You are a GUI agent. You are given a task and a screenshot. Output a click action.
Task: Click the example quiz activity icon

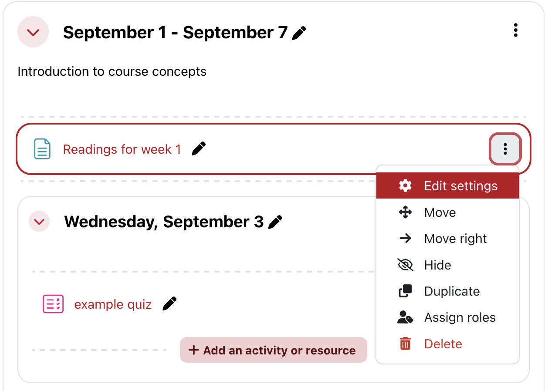(x=53, y=304)
